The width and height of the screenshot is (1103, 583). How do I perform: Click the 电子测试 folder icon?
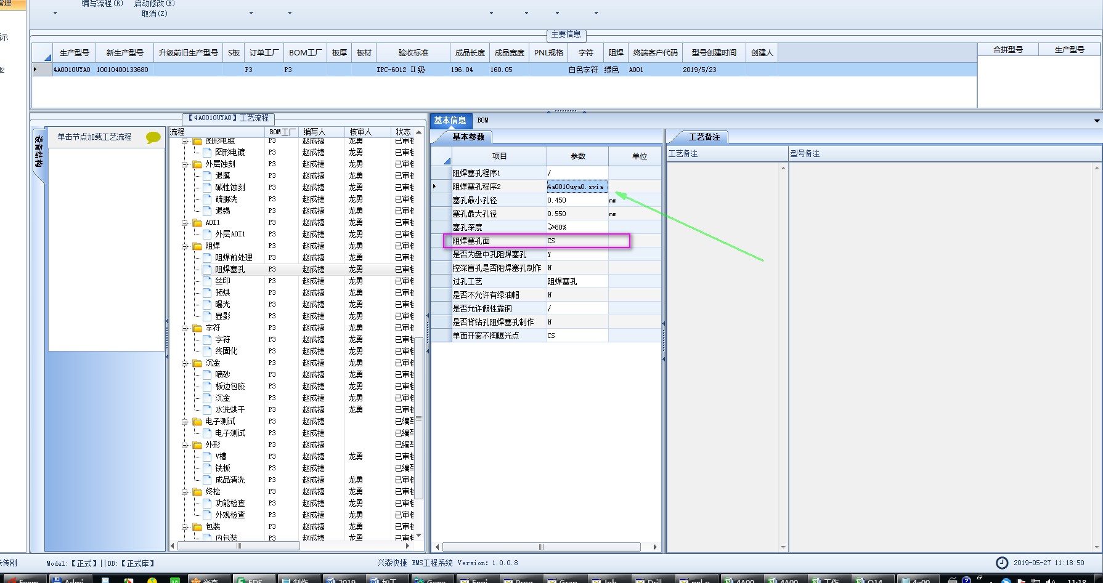click(197, 421)
